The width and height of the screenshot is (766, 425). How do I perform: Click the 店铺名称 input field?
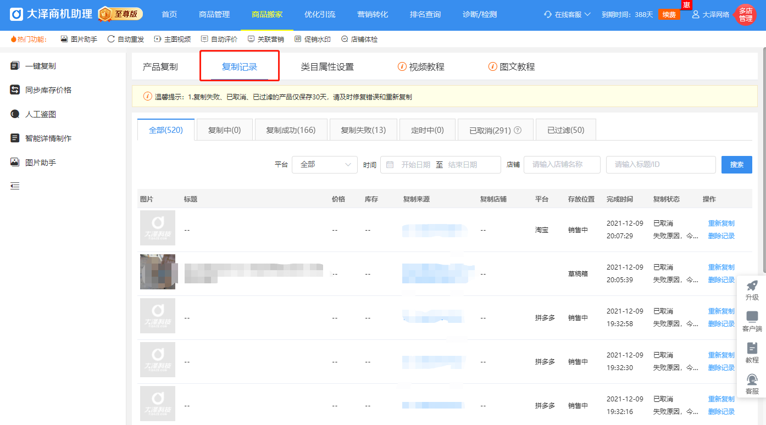[x=562, y=164]
